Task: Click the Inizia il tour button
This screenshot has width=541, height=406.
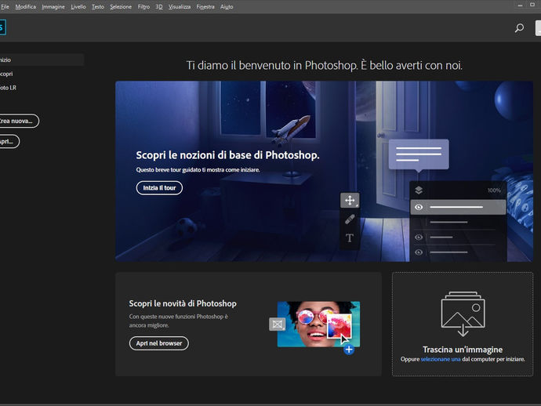Action: click(159, 188)
